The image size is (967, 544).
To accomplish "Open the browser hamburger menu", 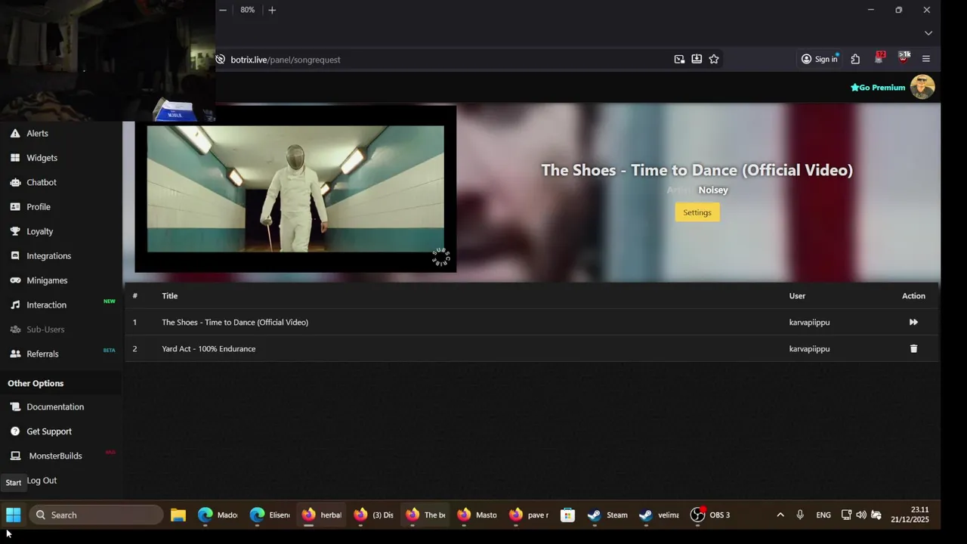I will tap(926, 59).
